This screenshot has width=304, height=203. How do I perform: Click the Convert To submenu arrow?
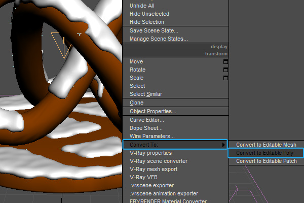223,145
